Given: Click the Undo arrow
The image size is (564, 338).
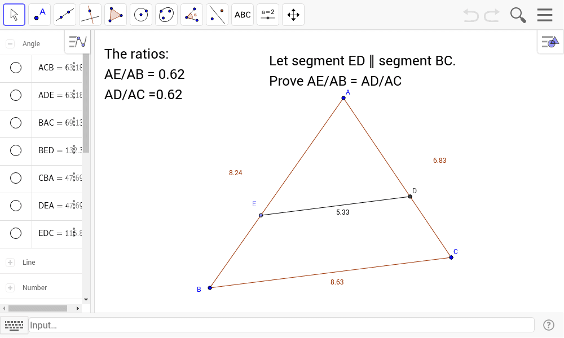Looking at the screenshot, I should 471,15.
